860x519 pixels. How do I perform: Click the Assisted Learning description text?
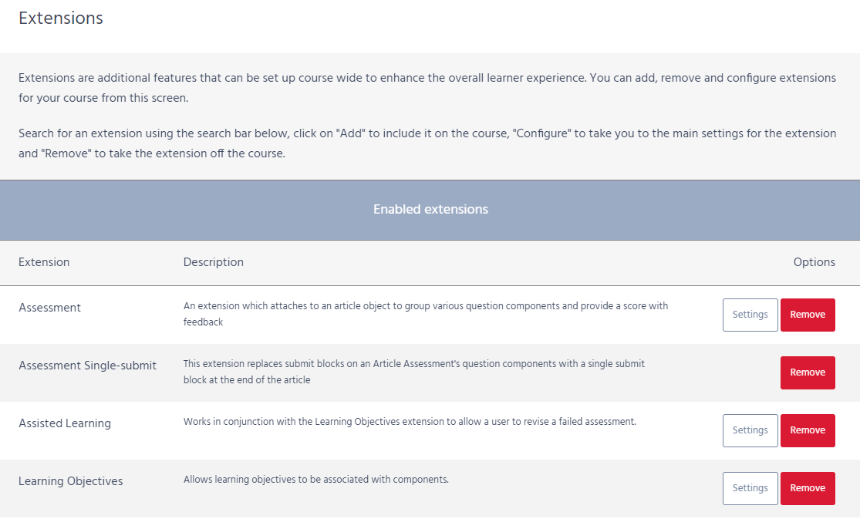pos(410,422)
